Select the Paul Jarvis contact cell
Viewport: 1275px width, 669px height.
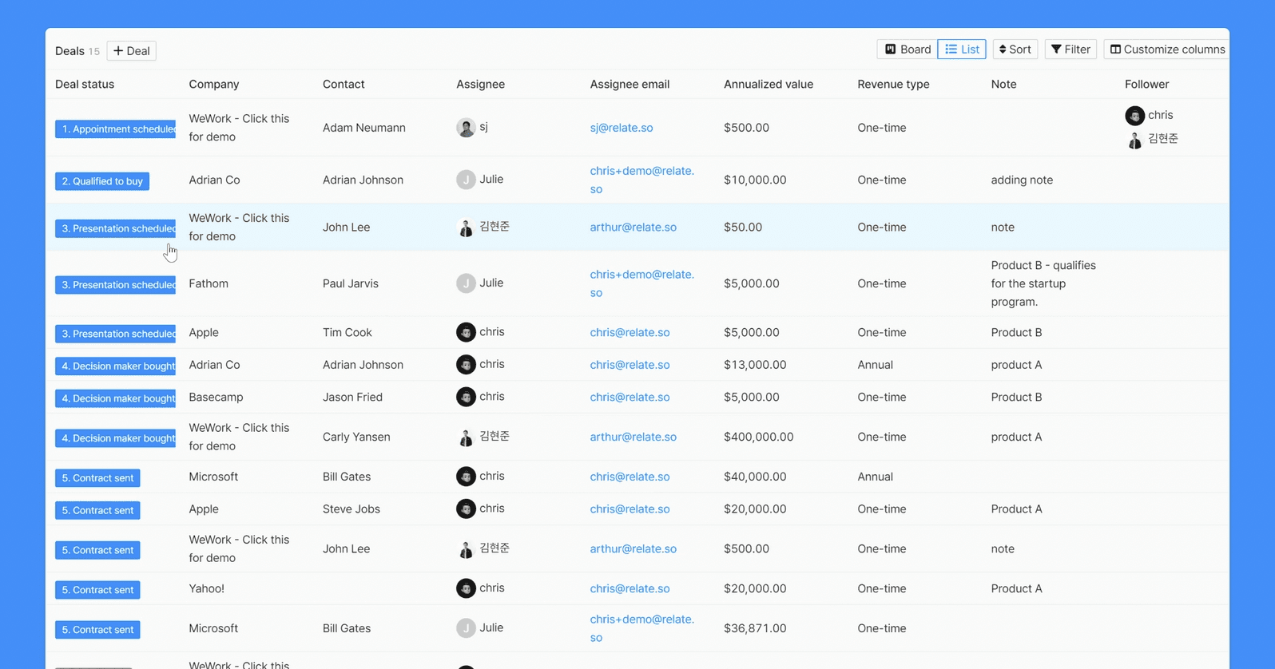click(351, 283)
